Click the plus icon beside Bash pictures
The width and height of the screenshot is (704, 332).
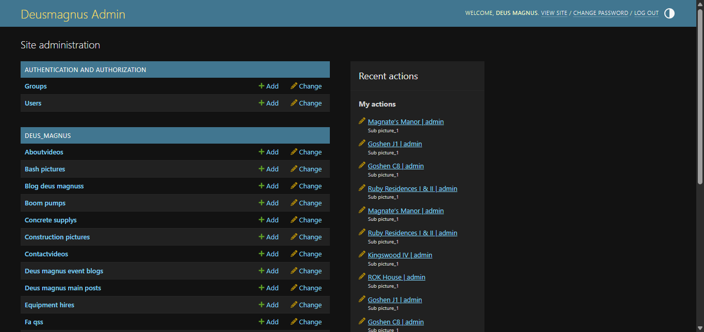tap(261, 169)
